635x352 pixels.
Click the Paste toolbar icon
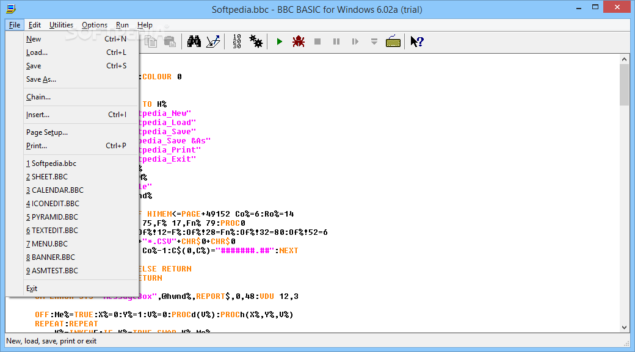[170, 41]
